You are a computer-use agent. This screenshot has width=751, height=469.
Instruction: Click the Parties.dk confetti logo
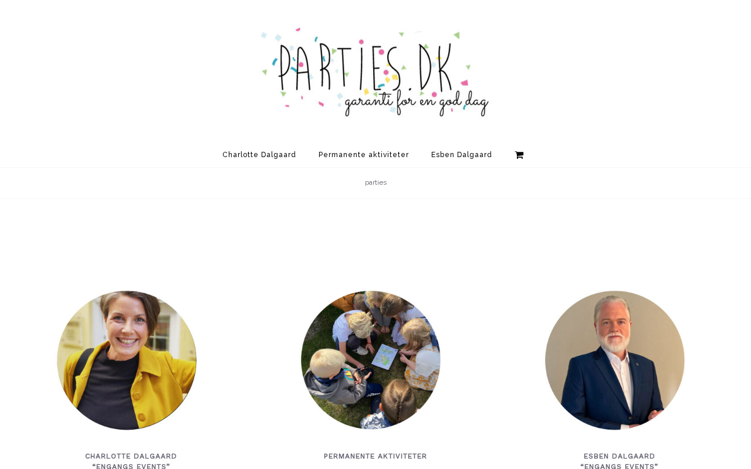pyautogui.click(x=375, y=72)
